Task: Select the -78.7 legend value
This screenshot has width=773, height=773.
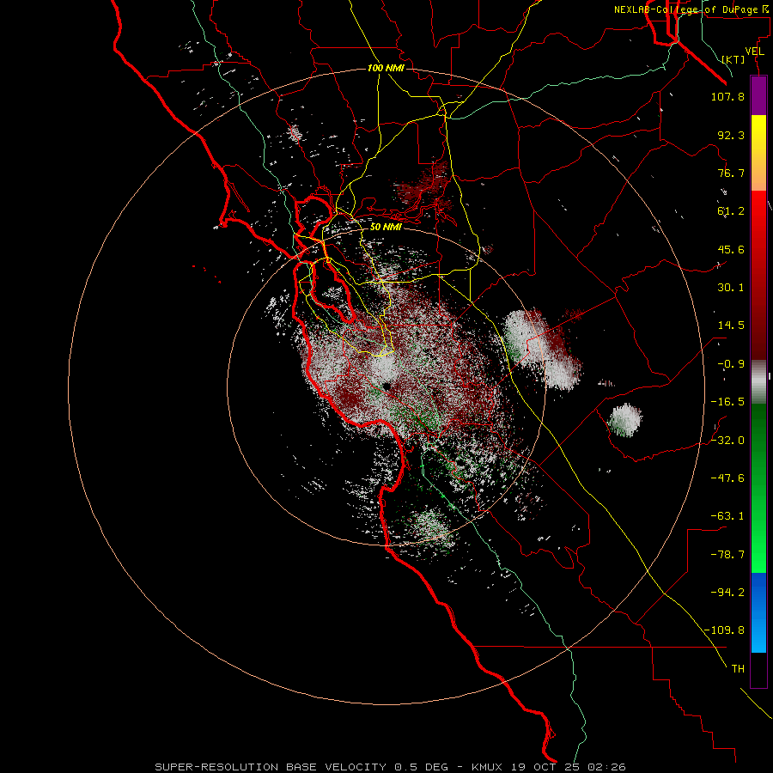Action: [x=727, y=555]
